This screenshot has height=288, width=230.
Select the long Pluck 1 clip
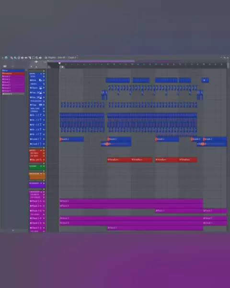[x=131, y=201]
